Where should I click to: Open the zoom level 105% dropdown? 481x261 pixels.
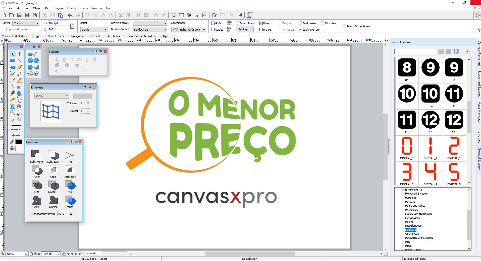(x=15, y=254)
